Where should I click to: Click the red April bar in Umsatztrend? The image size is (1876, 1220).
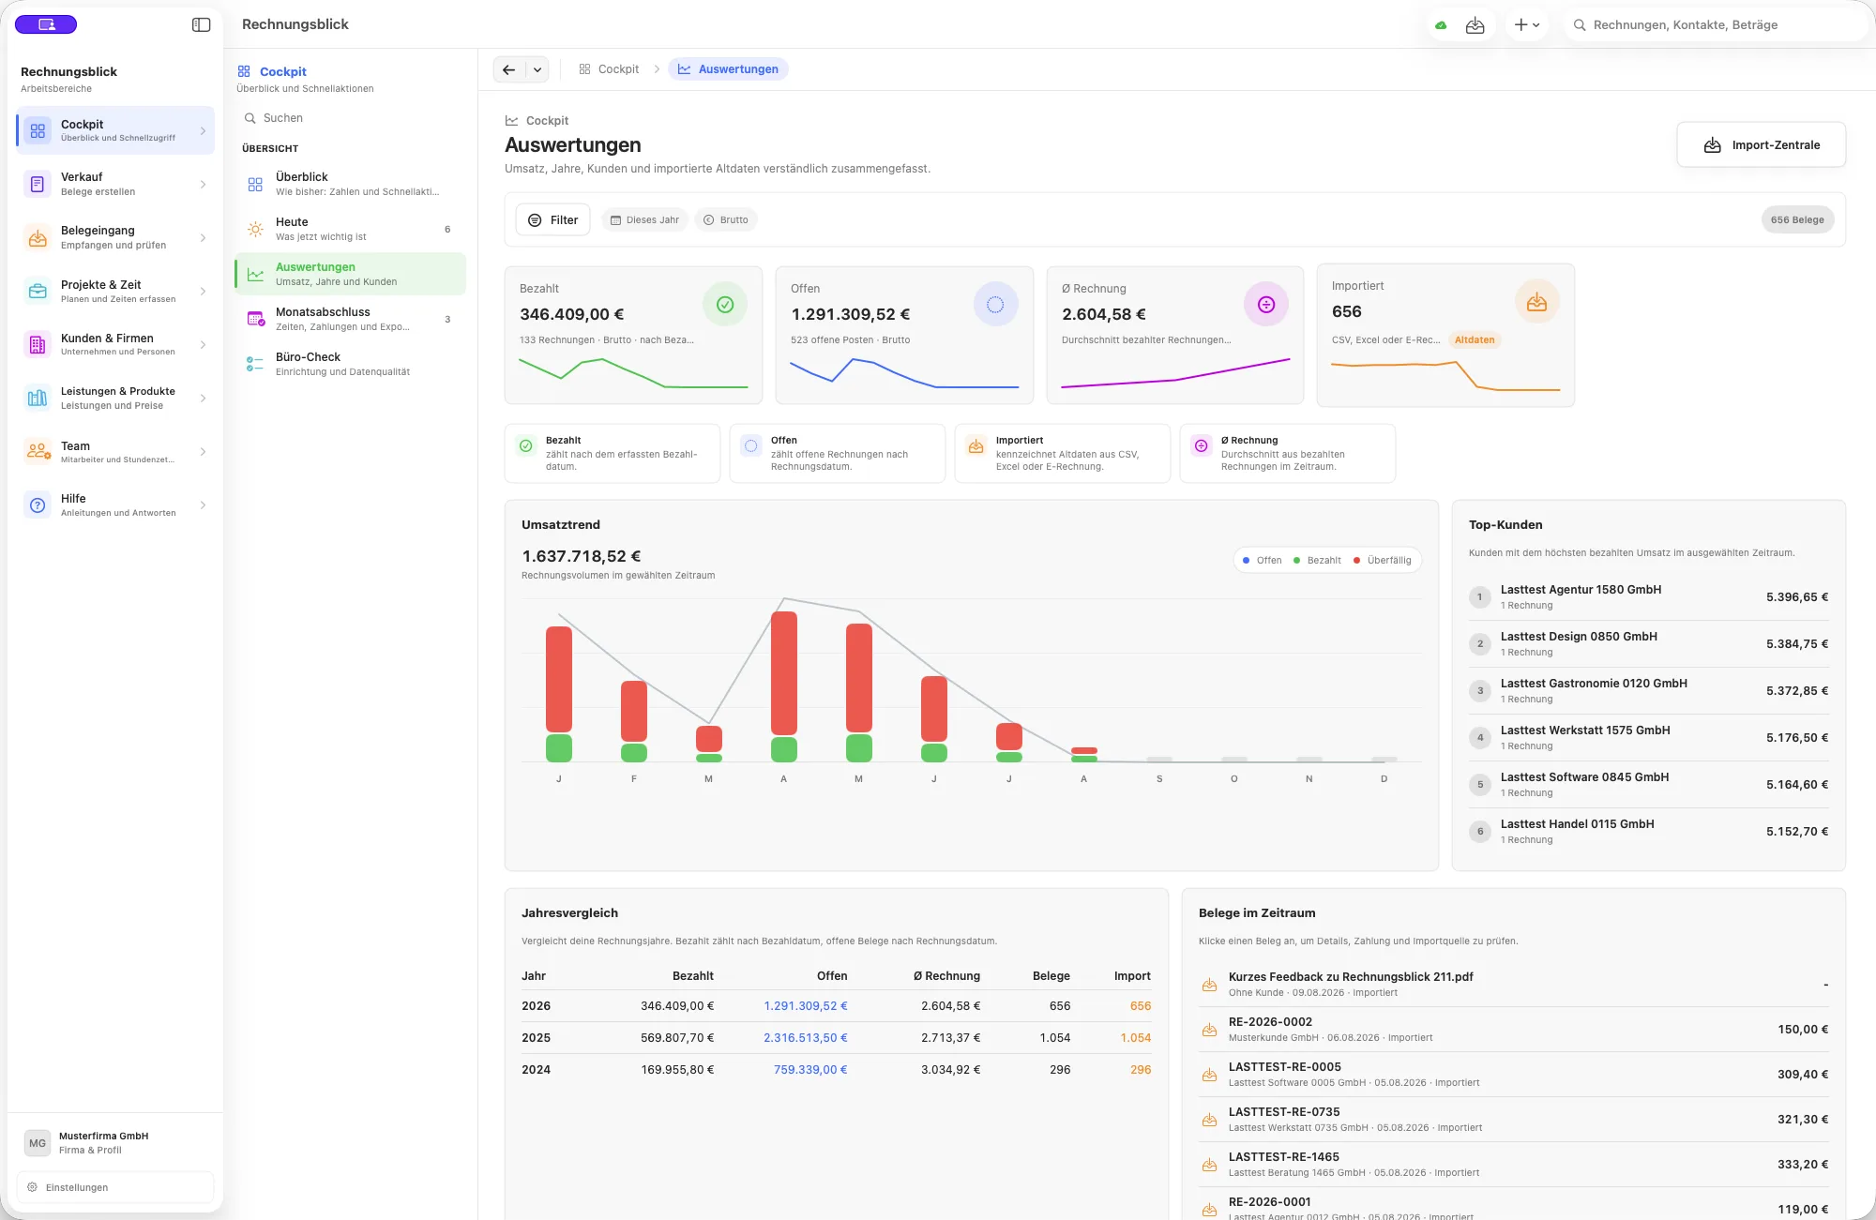click(x=784, y=672)
